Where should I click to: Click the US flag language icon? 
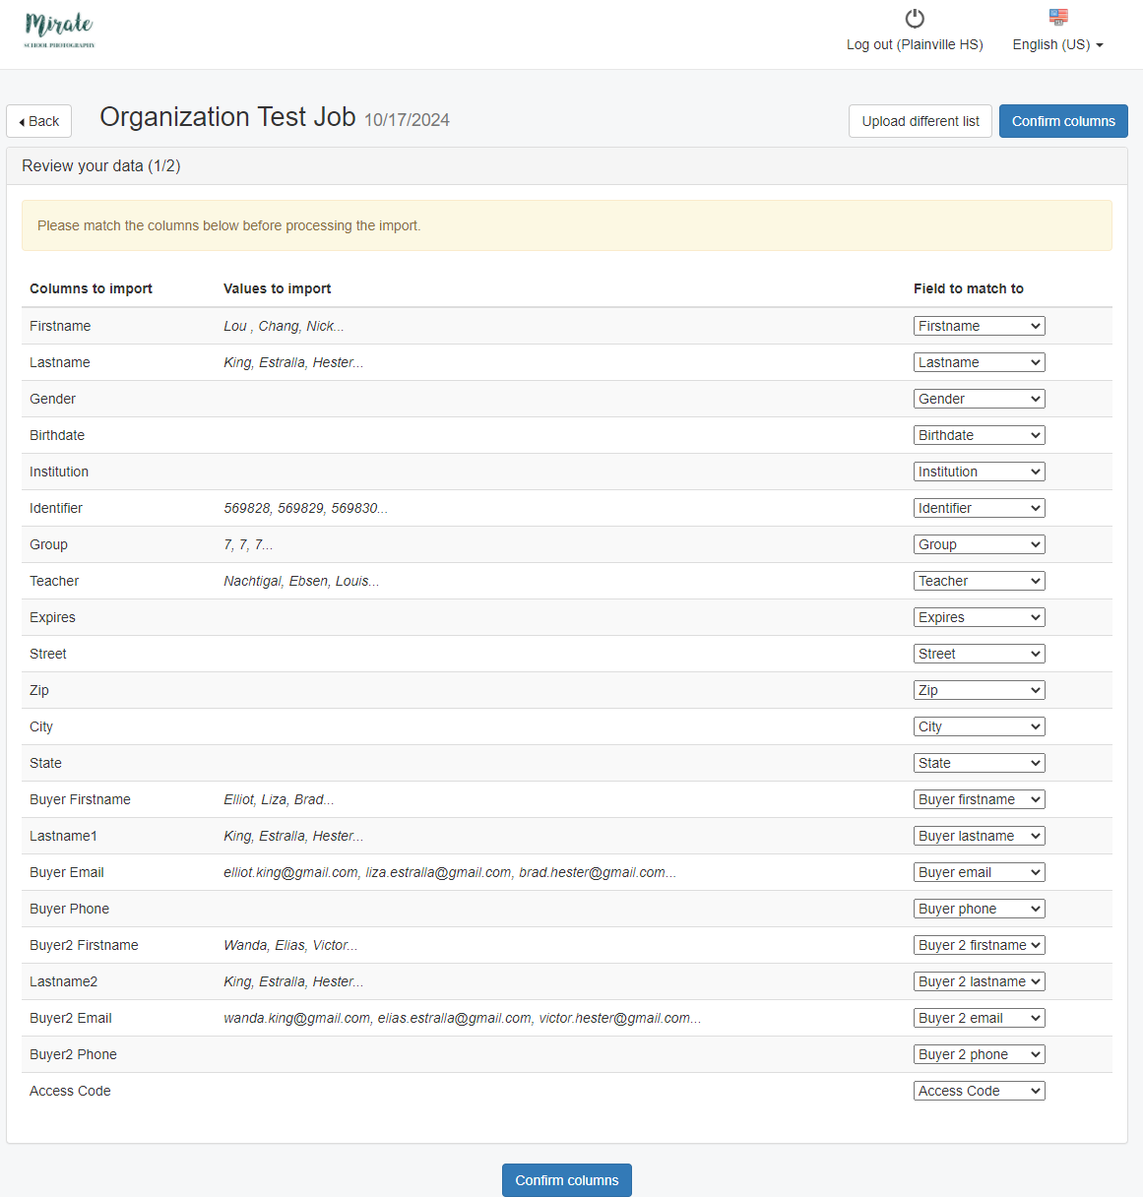pyautogui.click(x=1058, y=17)
